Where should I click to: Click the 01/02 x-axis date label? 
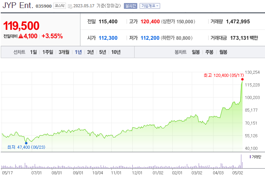(158, 173)
